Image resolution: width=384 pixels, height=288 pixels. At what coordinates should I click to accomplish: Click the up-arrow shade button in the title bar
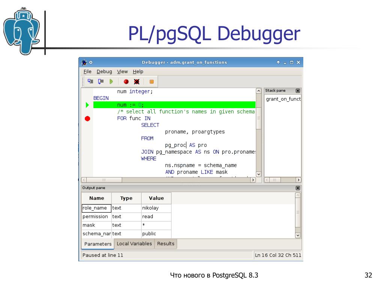[x=278, y=62]
